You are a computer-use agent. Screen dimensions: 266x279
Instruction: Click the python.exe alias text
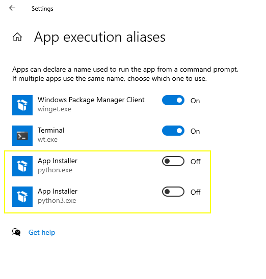tap(55, 170)
